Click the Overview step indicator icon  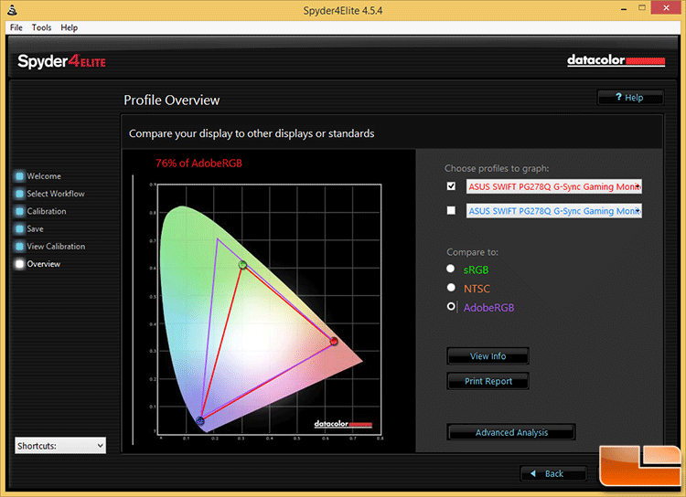tap(19, 264)
